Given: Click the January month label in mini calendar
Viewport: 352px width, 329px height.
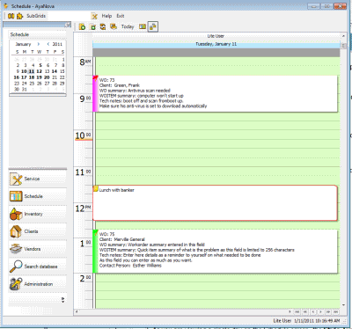Looking at the screenshot, I should [x=23, y=44].
